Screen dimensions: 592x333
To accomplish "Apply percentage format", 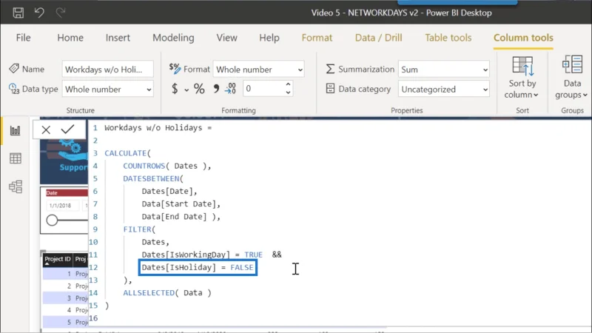I will [199, 89].
